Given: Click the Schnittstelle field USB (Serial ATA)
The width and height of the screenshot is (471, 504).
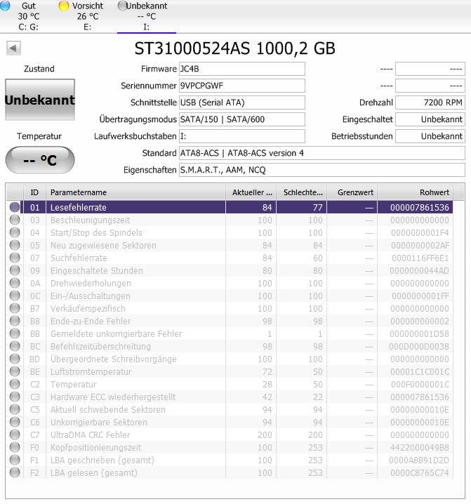Looking at the screenshot, I should click(241, 102).
